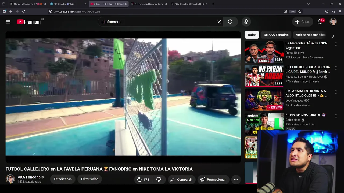
Task: Open the notifications bell
Action: point(320,22)
